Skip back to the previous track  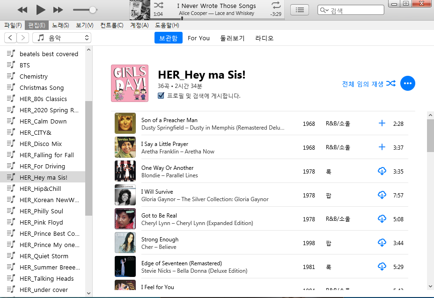point(22,10)
